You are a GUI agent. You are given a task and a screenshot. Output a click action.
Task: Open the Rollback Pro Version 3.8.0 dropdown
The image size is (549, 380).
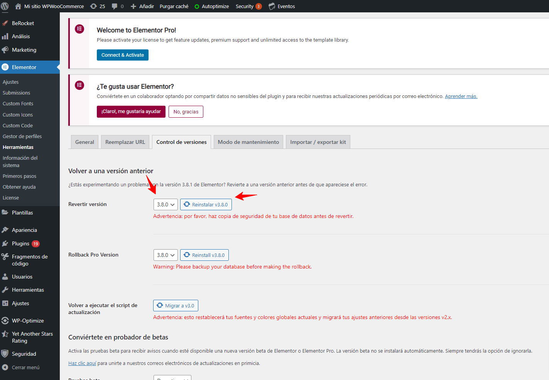point(166,255)
